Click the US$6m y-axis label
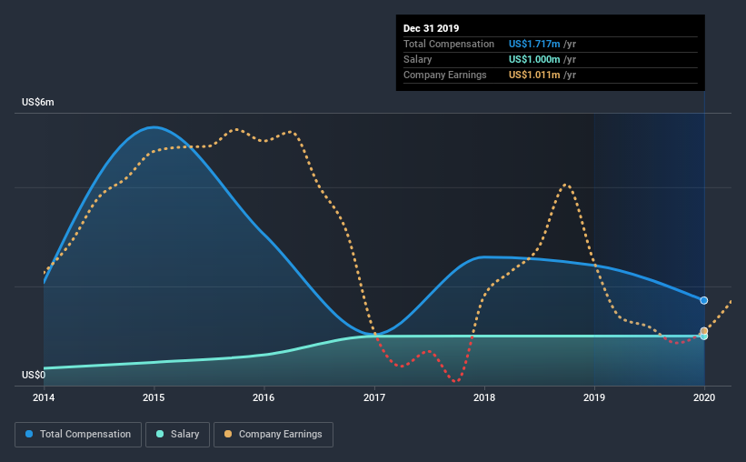Viewport: 746px width, 462px height. [x=37, y=103]
